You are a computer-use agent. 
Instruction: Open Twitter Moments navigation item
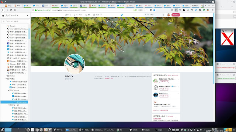pos(78,15)
